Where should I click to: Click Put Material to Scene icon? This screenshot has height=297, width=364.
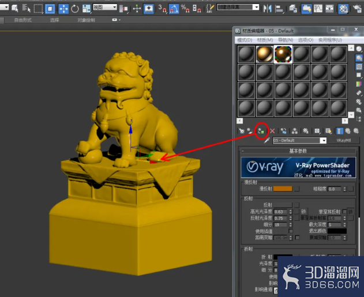250,131
